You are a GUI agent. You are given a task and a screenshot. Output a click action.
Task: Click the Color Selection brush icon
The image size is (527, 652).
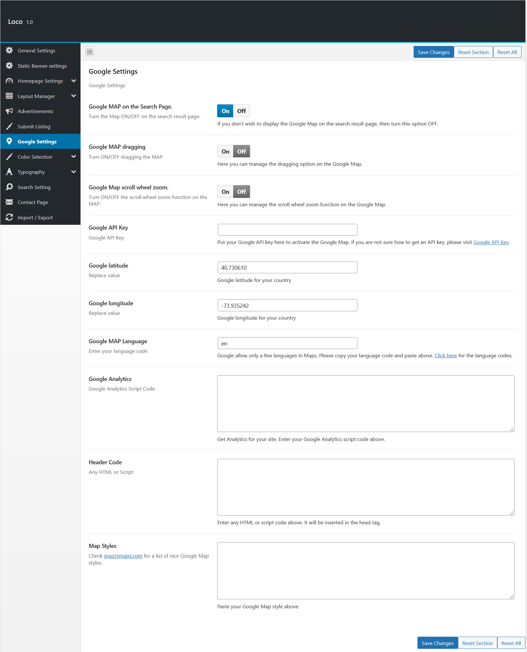(9, 157)
